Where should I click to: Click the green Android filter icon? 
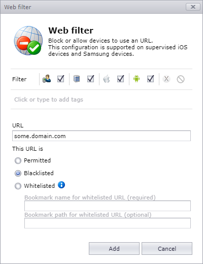coord(137,79)
